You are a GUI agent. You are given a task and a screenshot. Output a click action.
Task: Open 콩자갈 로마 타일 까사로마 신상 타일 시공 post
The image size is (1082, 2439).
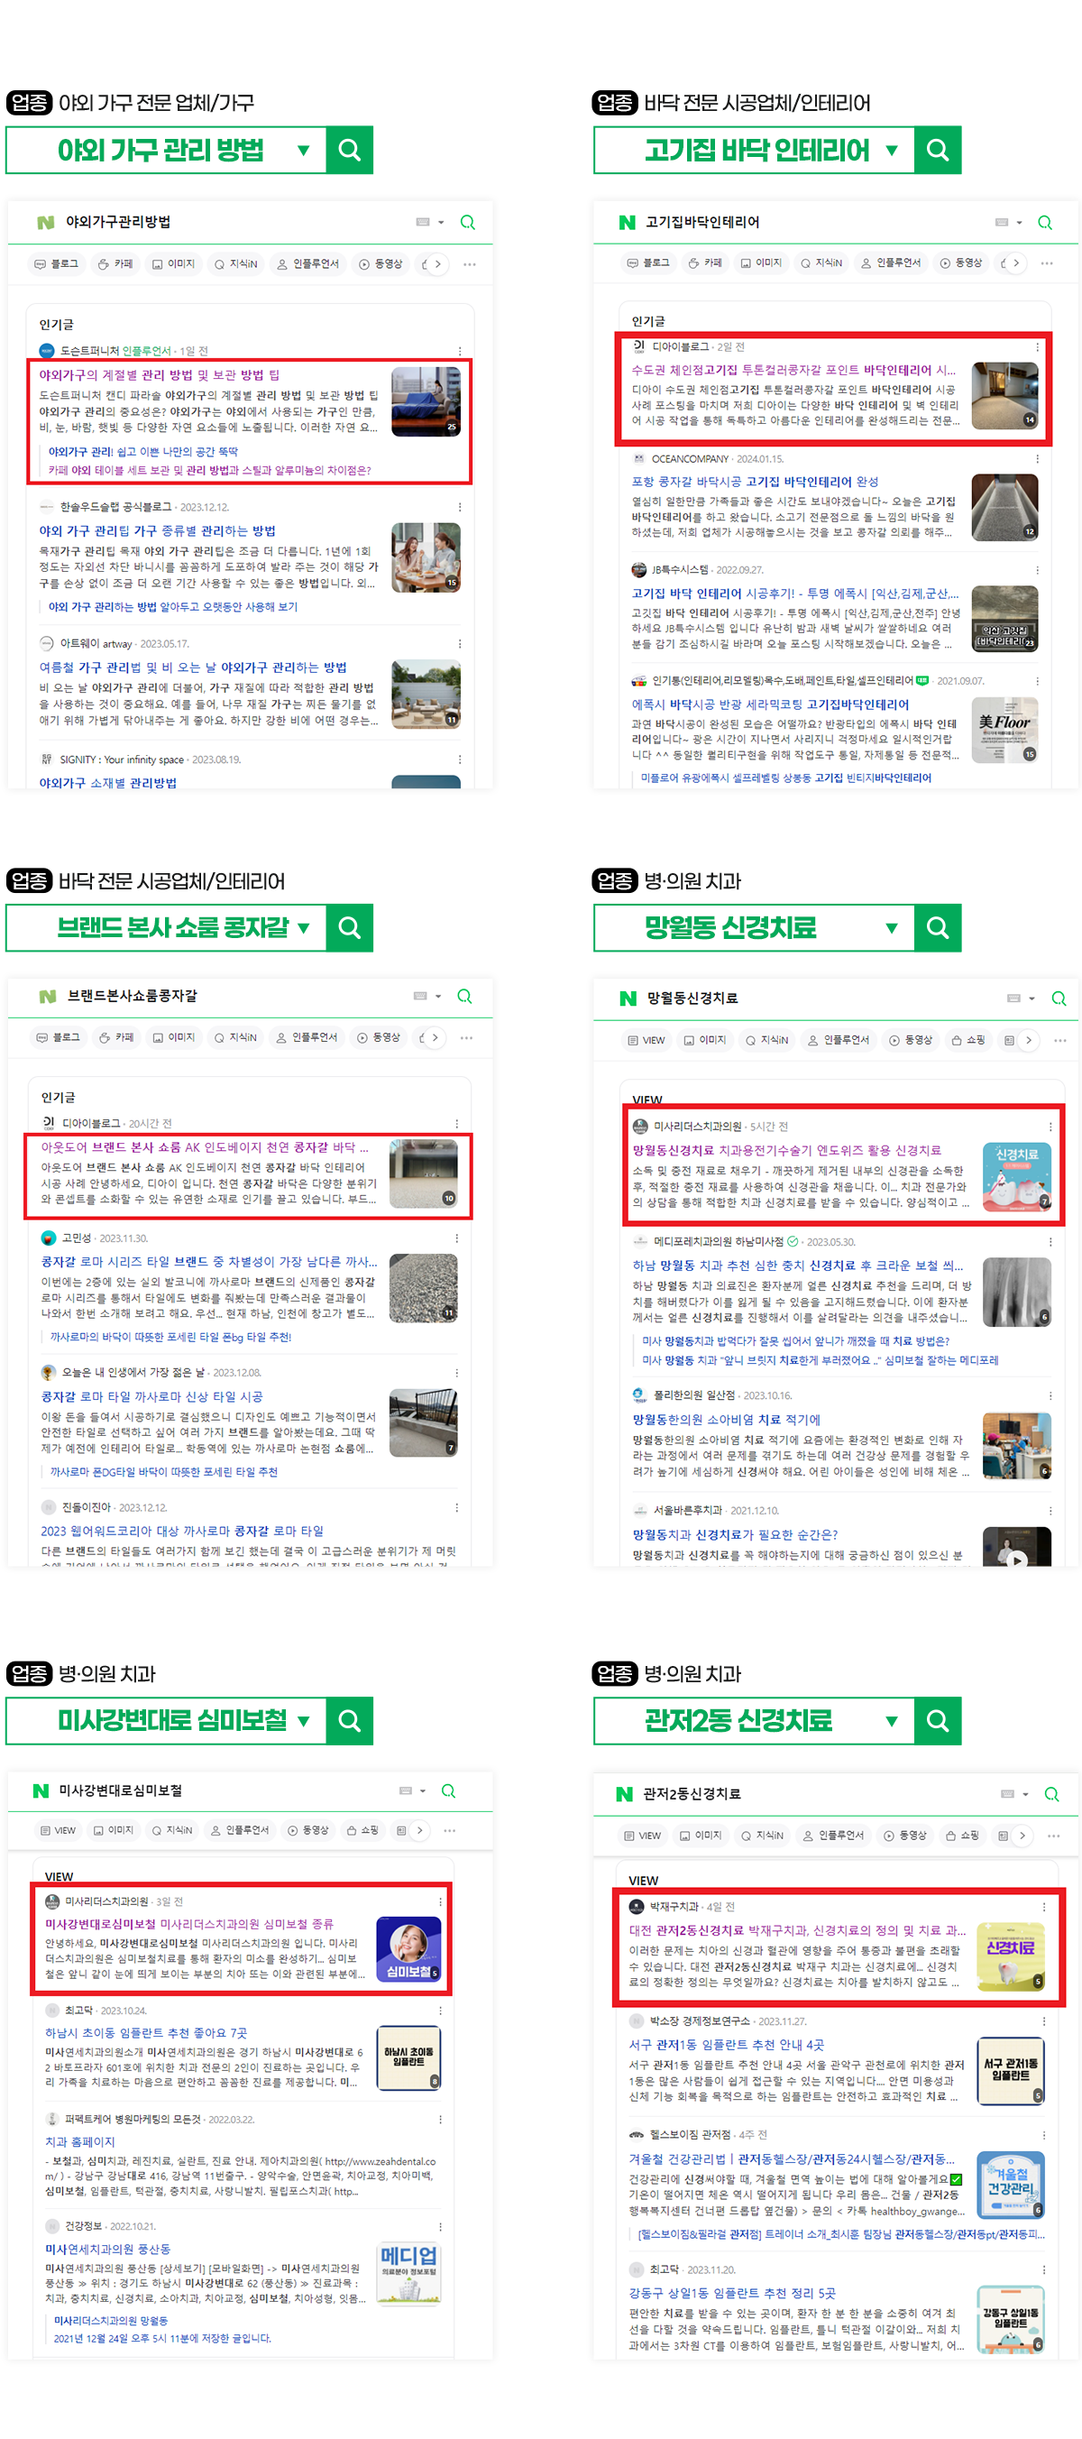(x=151, y=1396)
